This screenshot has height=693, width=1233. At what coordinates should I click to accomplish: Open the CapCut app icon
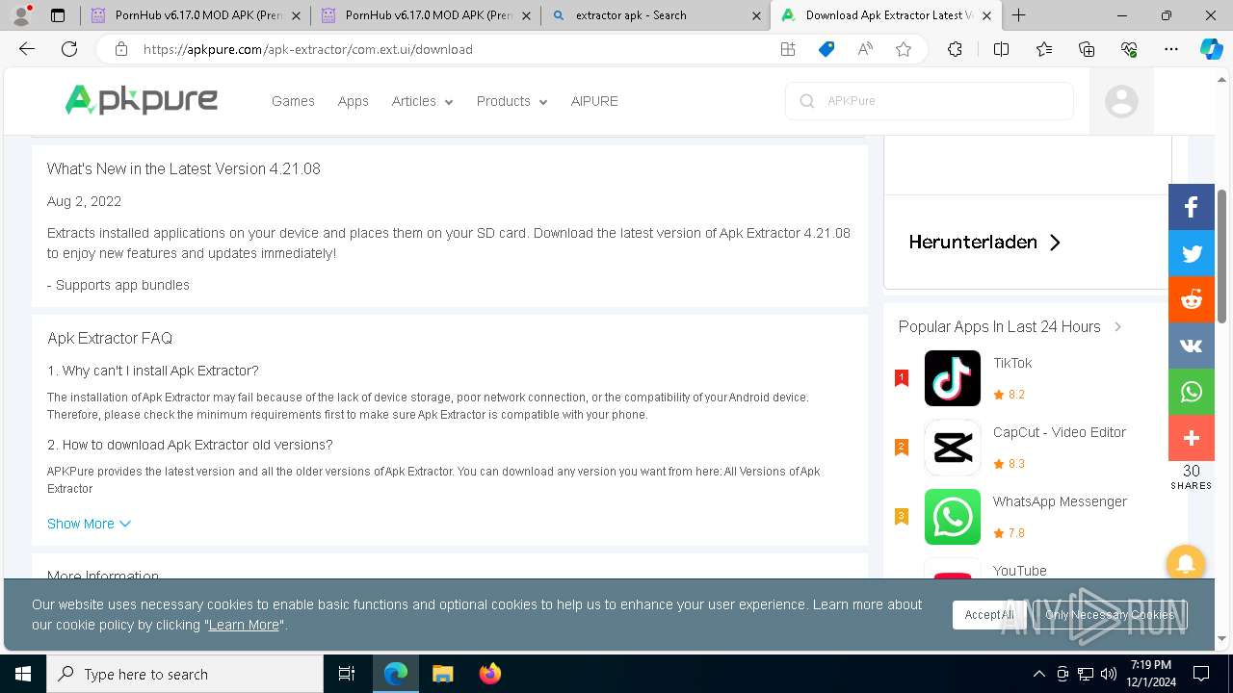952,448
